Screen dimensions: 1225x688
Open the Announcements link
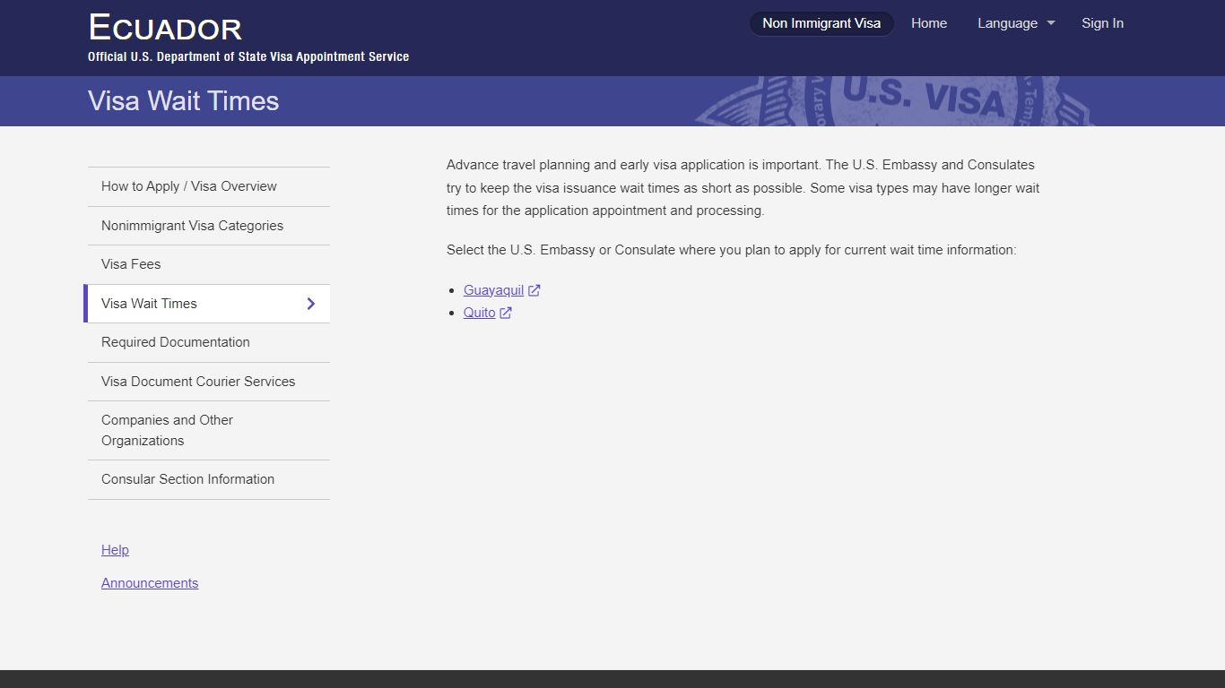(150, 583)
